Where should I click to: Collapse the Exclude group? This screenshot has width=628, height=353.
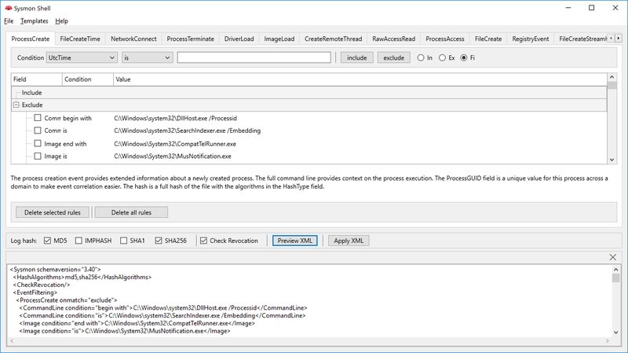click(16, 105)
